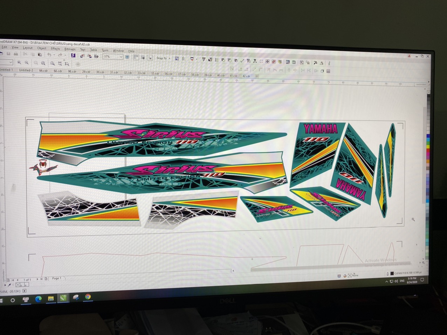Open the Edit menu
Image resolution: width=447 pixels, height=335 pixels.
pos(5,47)
